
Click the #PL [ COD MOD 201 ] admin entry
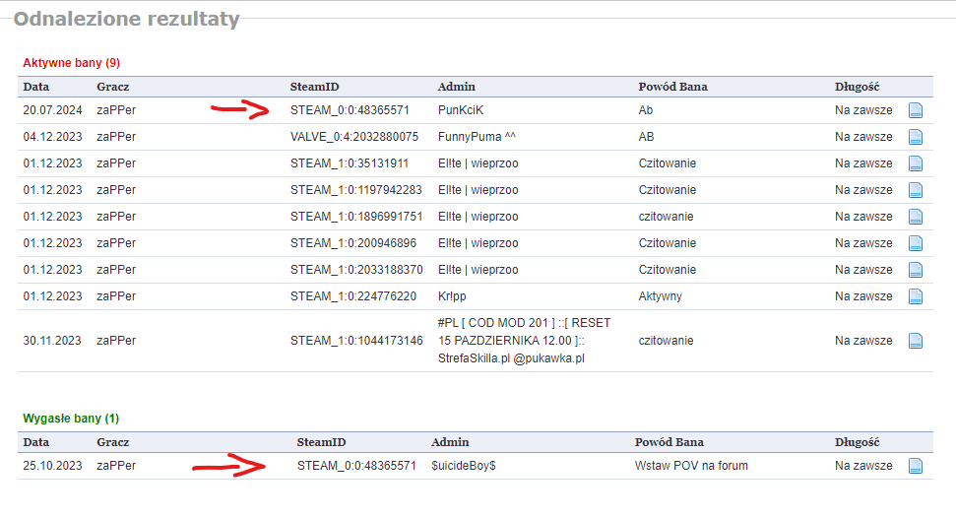pos(524,341)
